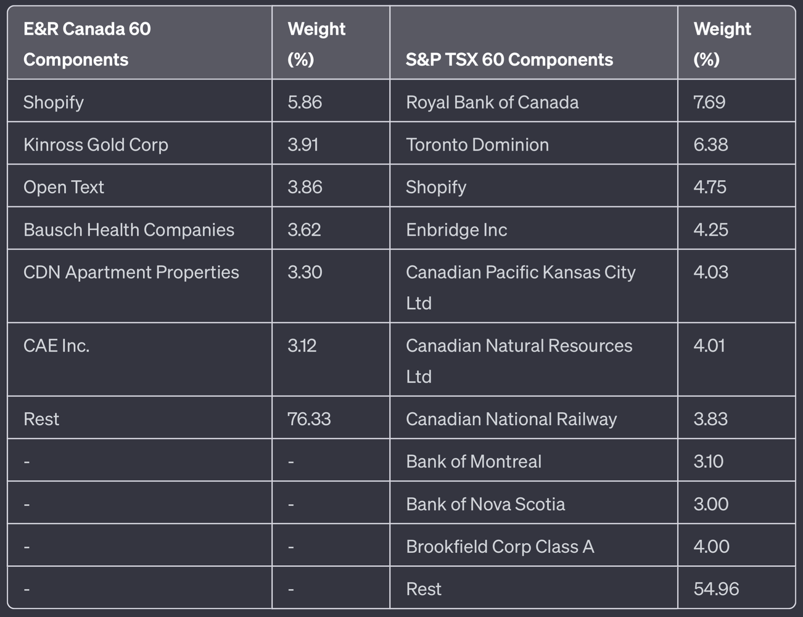Click the Toronto Dominion cell
803x617 pixels.
pos(477,144)
